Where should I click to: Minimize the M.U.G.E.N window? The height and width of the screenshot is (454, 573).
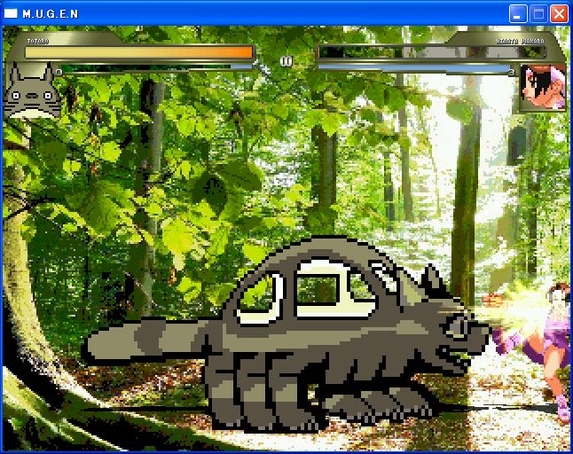(518, 14)
